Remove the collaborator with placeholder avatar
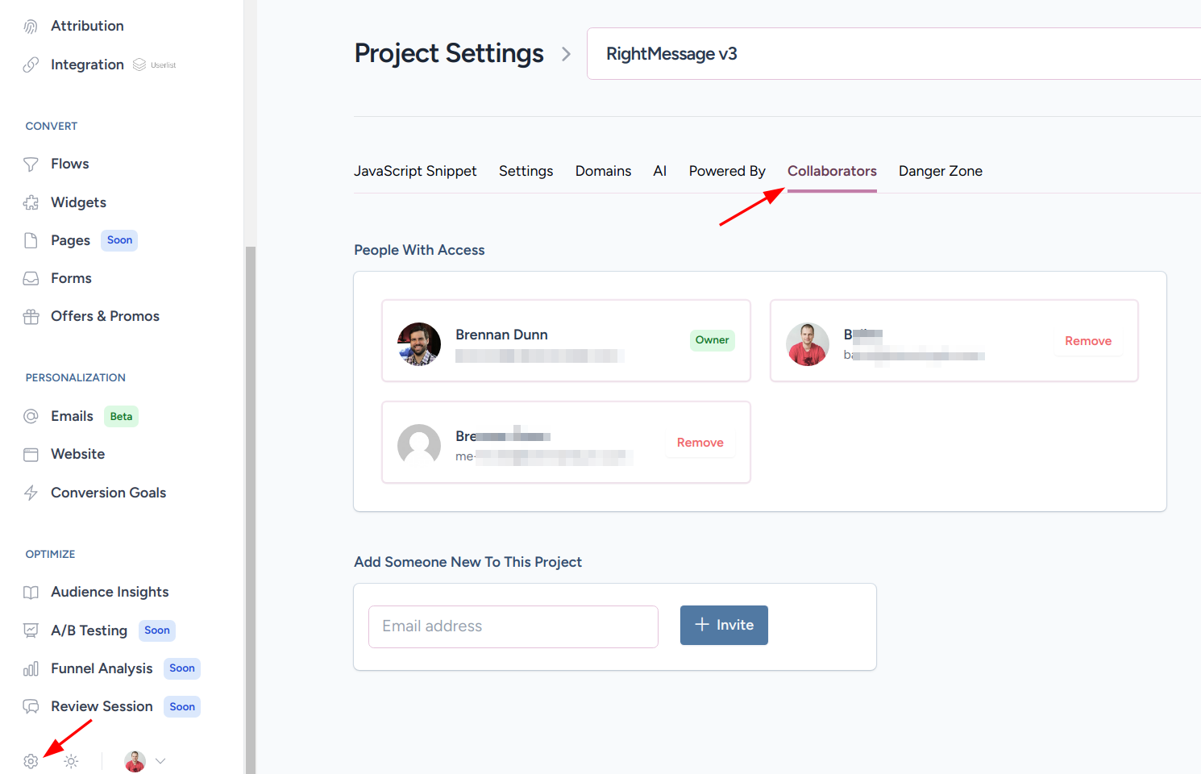Image resolution: width=1201 pixels, height=774 pixels. (x=700, y=443)
